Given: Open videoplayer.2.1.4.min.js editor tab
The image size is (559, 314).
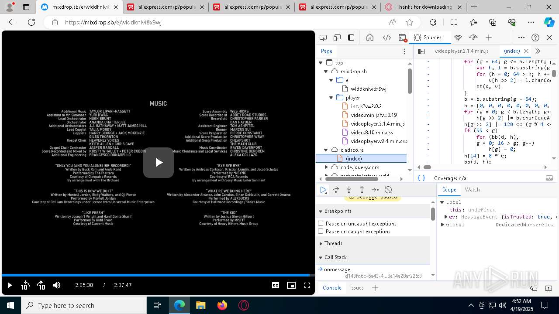Looking at the screenshot, I should (462, 51).
